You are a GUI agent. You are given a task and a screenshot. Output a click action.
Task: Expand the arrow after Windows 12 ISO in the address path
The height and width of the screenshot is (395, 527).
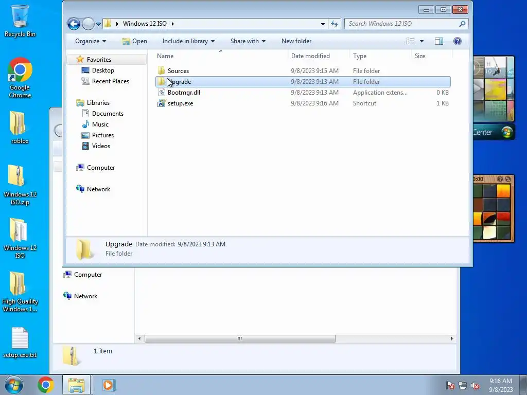(173, 24)
